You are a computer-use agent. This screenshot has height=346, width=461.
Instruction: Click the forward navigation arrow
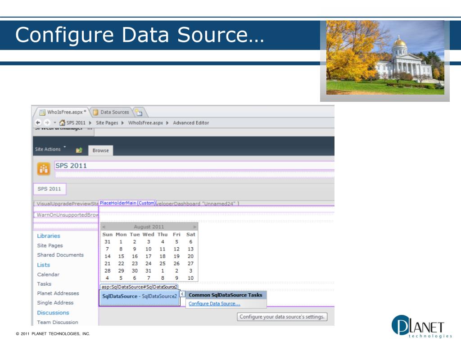tap(47, 123)
